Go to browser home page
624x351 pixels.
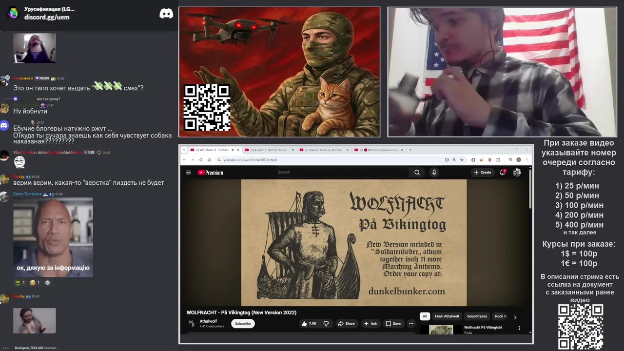point(209,160)
